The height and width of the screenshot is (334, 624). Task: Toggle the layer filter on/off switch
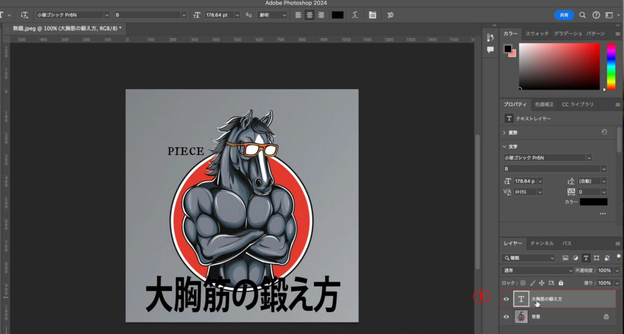click(x=619, y=257)
